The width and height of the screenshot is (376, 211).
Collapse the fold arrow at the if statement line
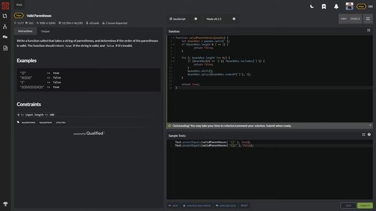click(x=174, y=45)
